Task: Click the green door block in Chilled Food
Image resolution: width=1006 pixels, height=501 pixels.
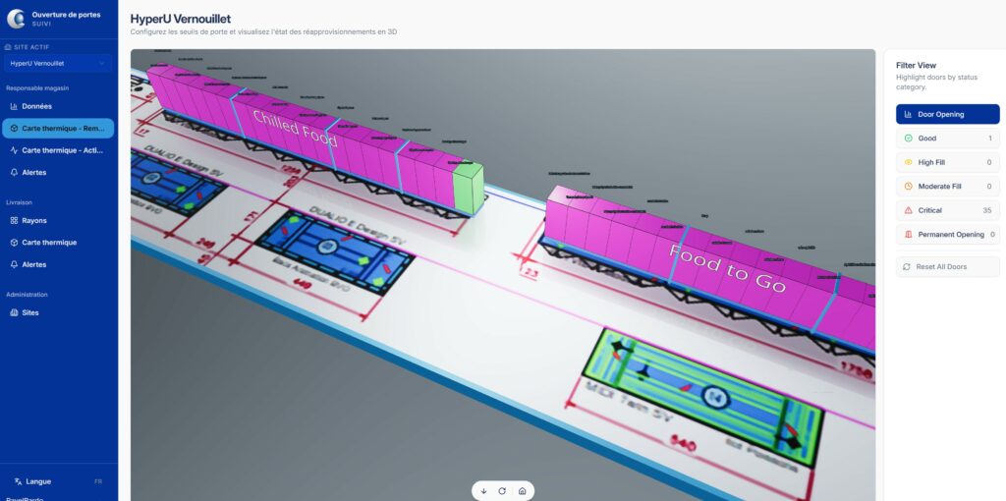Action: tap(469, 190)
